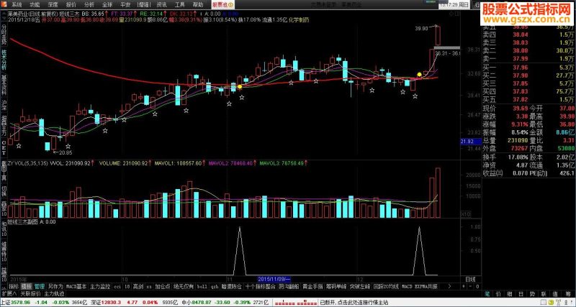Open the 系统 menu
Viewport: 576px width, 307px height.
[16, 5]
